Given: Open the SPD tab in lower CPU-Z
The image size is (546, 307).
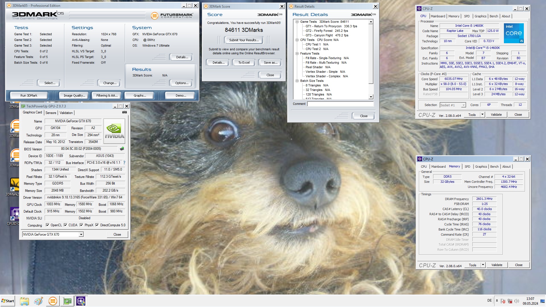Looking at the screenshot, I should [x=468, y=167].
